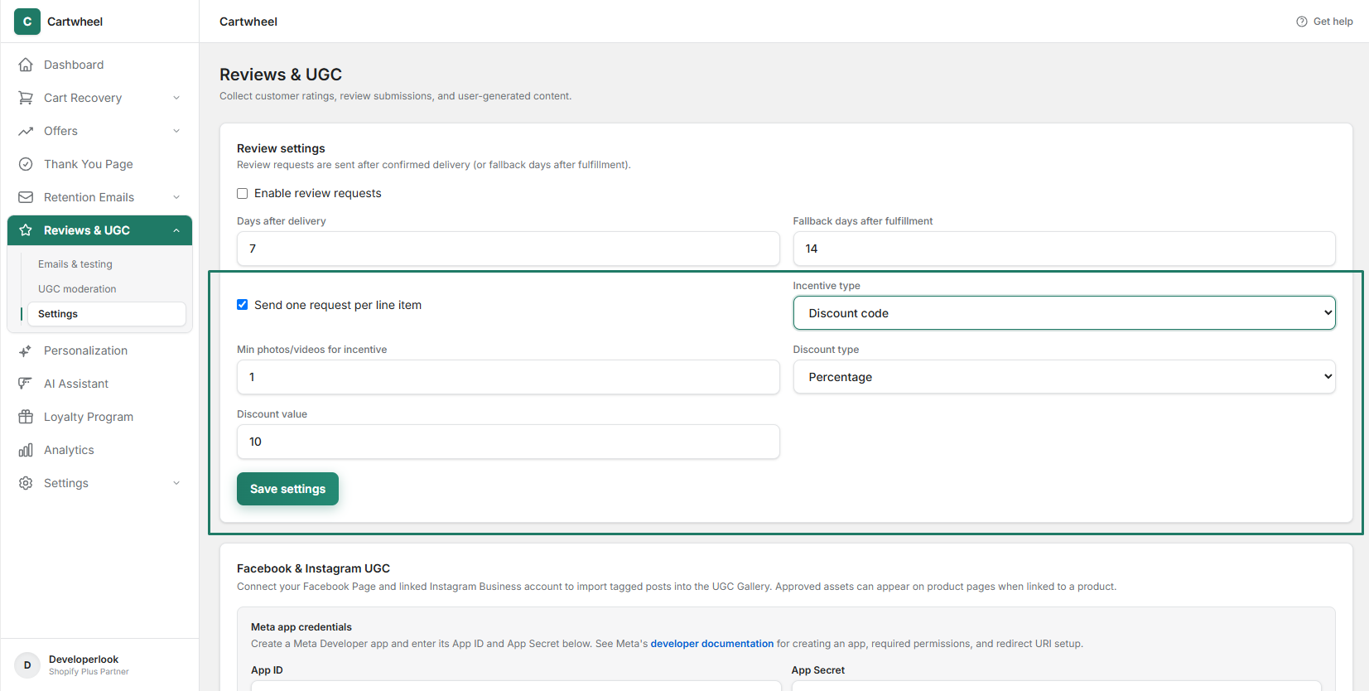Click the Get help link

click(x=1324, y=22)
